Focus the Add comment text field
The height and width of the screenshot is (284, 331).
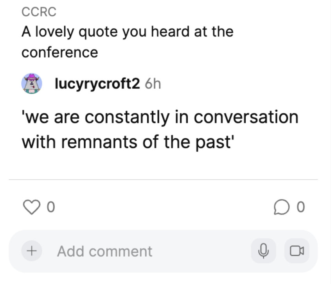[x=105, y=251]
